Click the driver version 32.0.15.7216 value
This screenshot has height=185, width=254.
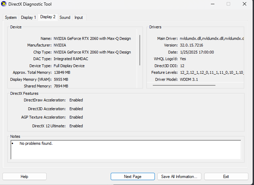click(191, 45)
